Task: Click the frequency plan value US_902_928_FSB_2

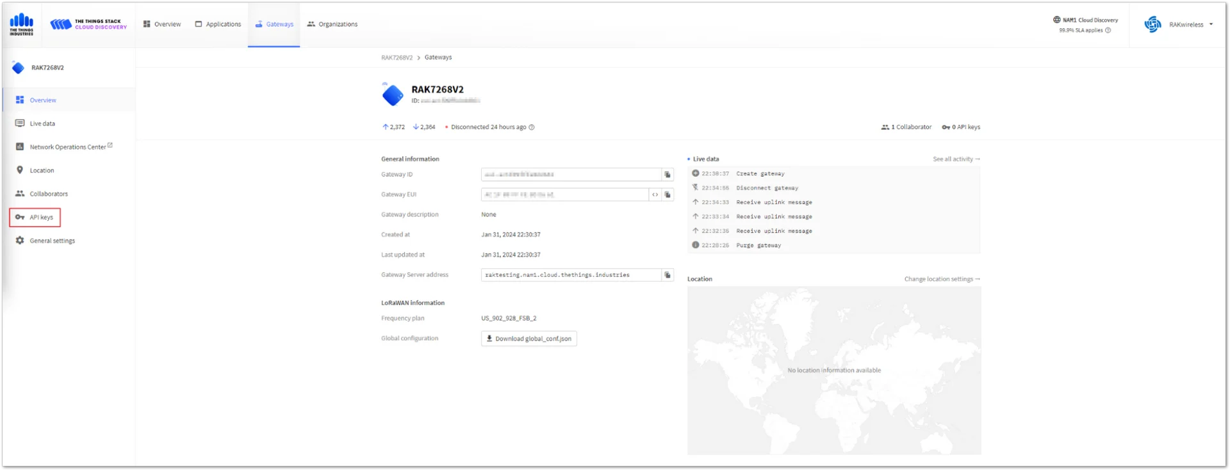Action: pyautogui.click(x=509, y=318)
